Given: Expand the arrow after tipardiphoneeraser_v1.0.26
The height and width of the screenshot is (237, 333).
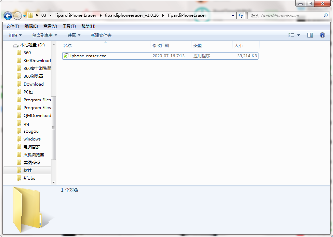Looking at the screenshot, I should [163, 15].
